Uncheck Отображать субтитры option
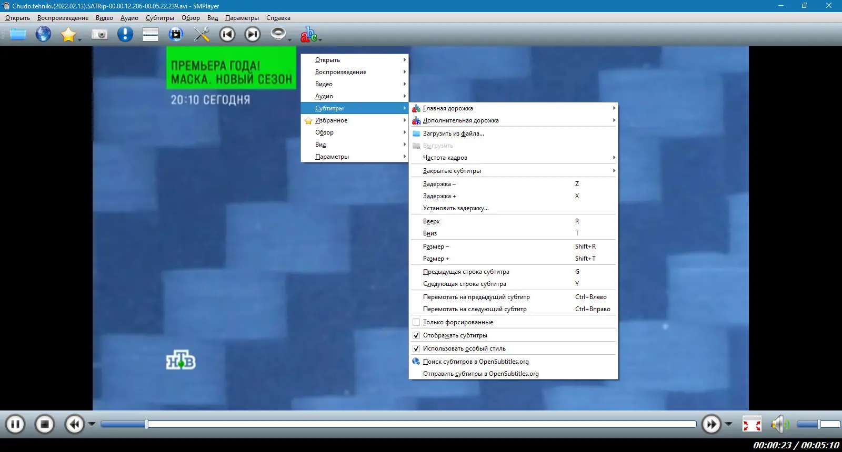Screen dimensions: 842x452 tap(416, 335)
